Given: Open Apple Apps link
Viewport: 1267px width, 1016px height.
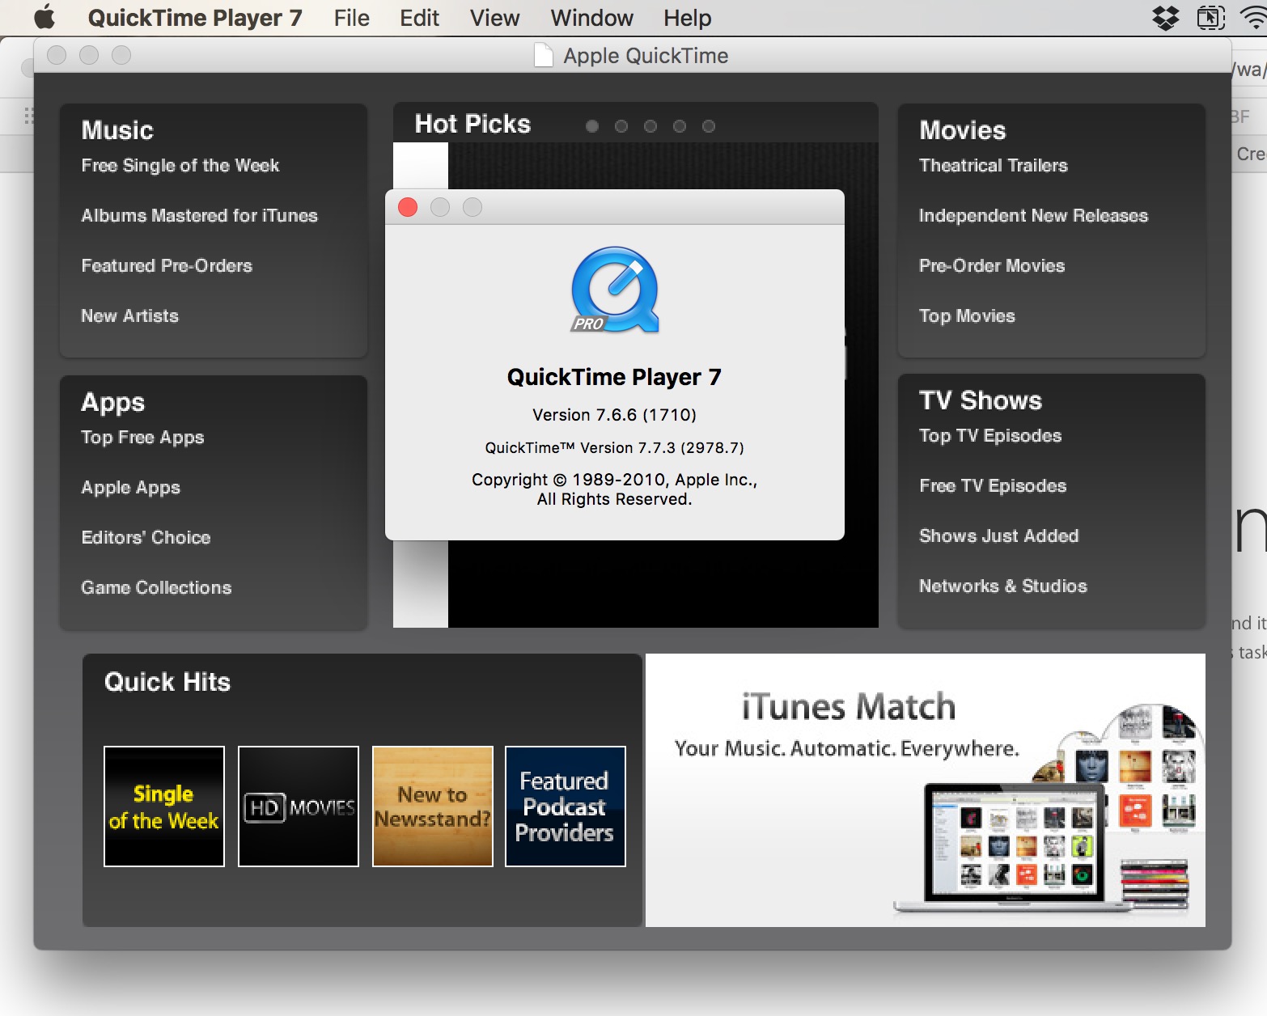Looking at the screenshot, I should point(130,487).
